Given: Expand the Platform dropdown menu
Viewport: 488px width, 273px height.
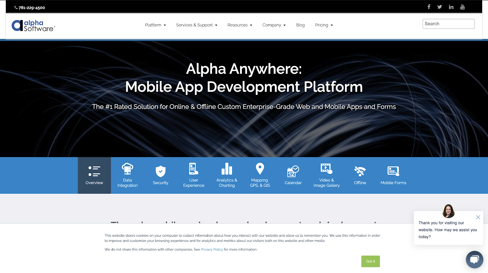Looking at the screenshot, I should point(156,25).
